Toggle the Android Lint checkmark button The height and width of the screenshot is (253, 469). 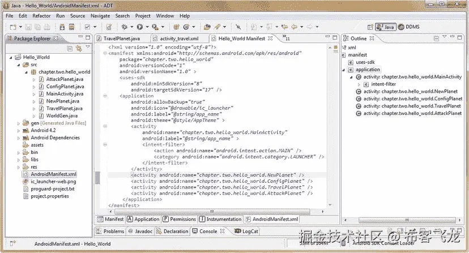[x=87, y=27]
